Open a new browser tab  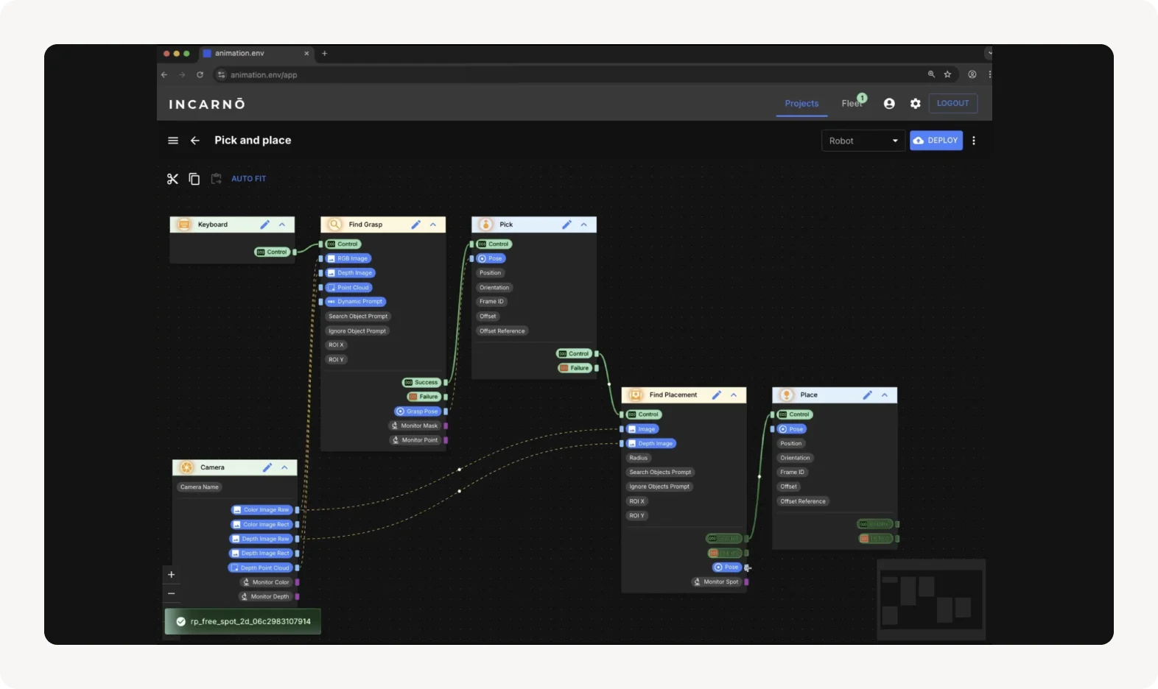click(x=324, y=53)
